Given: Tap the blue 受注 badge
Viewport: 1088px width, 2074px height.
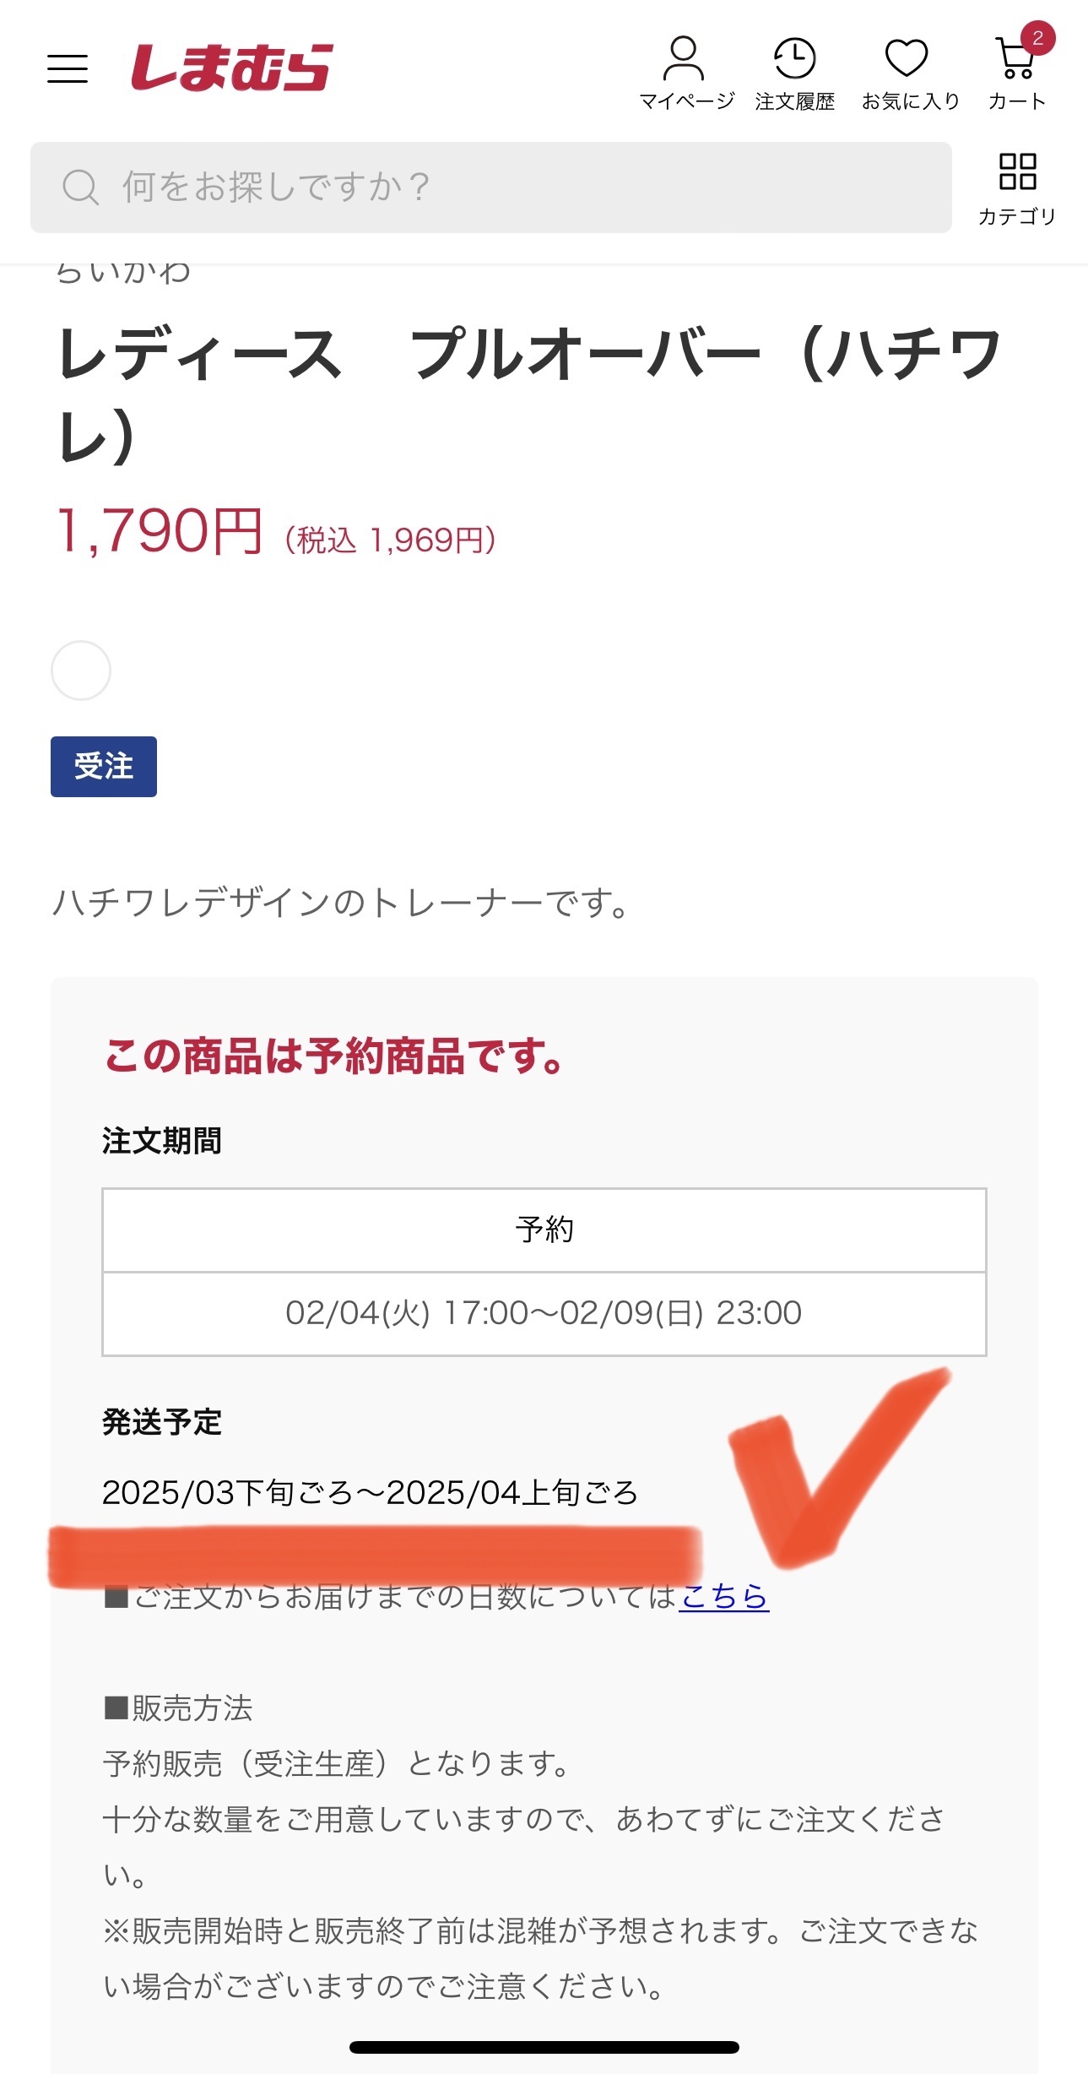Looking at the screenshot, I should click(x=104, y=767).
